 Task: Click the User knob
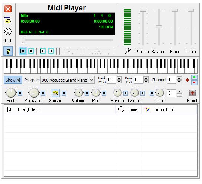[x=160, y=93]
